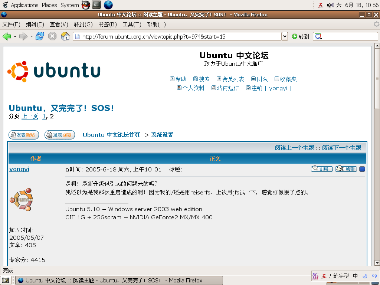380x285 pixels.
Task: Click the vertical scrollbar up arrow
Action: 377,46
